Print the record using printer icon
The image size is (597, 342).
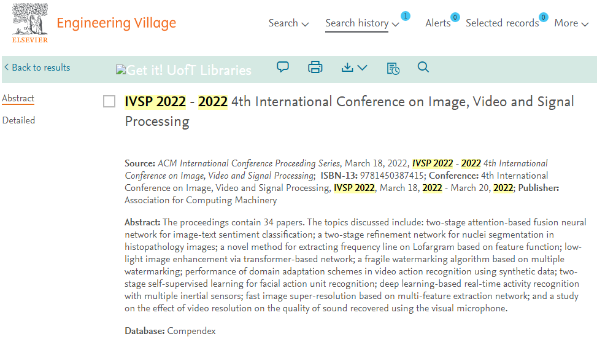[315, 68]
